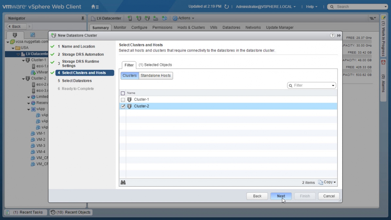Uncheck the Cluster-2 checkbox

point(123,107)
